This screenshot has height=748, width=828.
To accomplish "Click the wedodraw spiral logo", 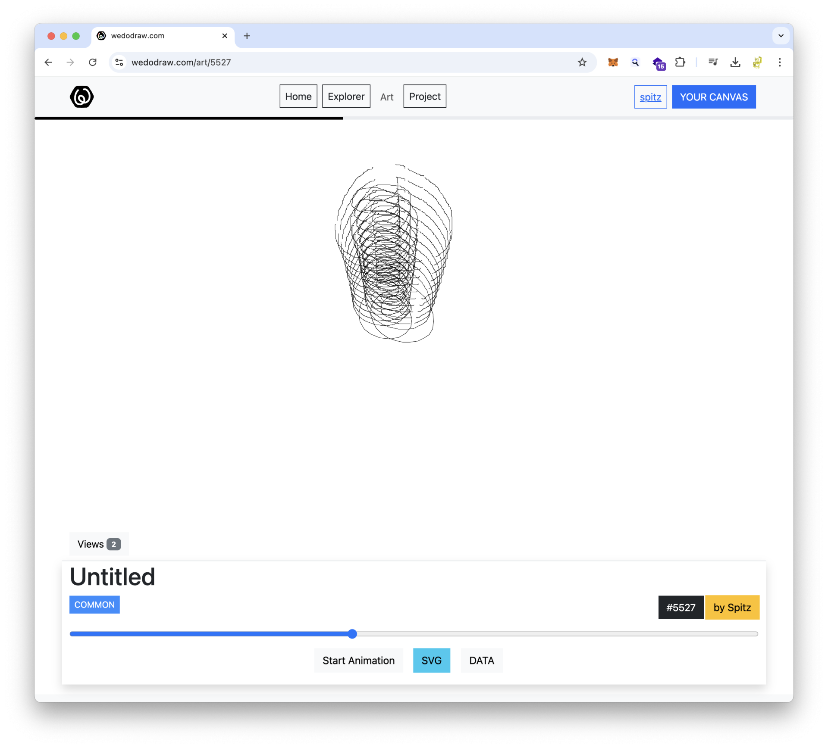I will [x=82, y=97].
